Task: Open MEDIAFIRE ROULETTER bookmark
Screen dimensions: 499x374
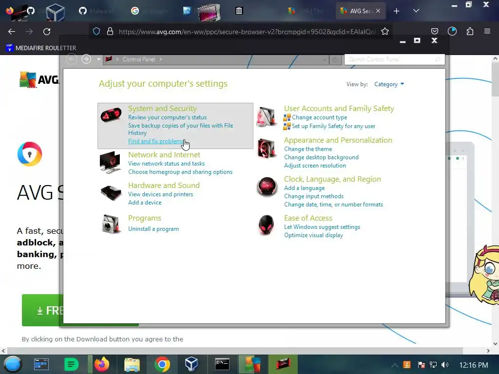Action: coord(41,48)
